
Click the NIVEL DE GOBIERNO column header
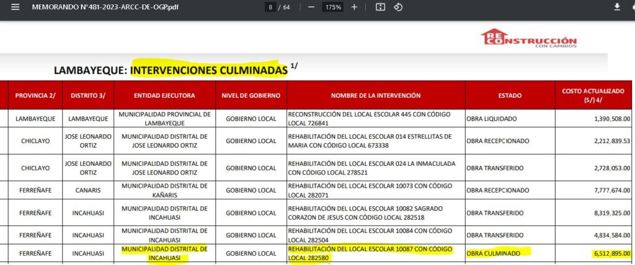[251, 95]
